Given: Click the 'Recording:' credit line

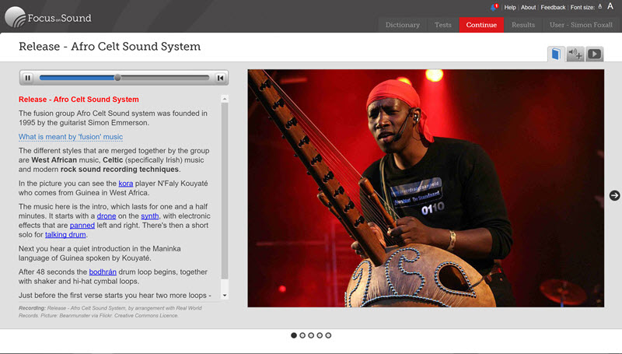Looking at the screenshot, I should (110, 311).
